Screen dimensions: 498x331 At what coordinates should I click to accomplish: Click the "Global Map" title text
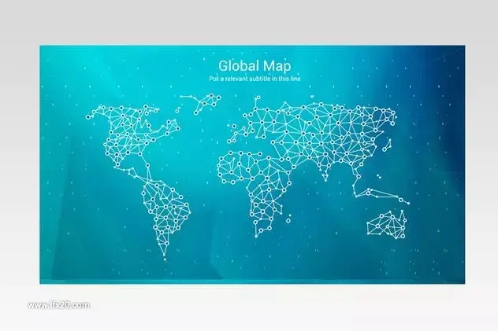pyautogui.click(x=255, y=66)
